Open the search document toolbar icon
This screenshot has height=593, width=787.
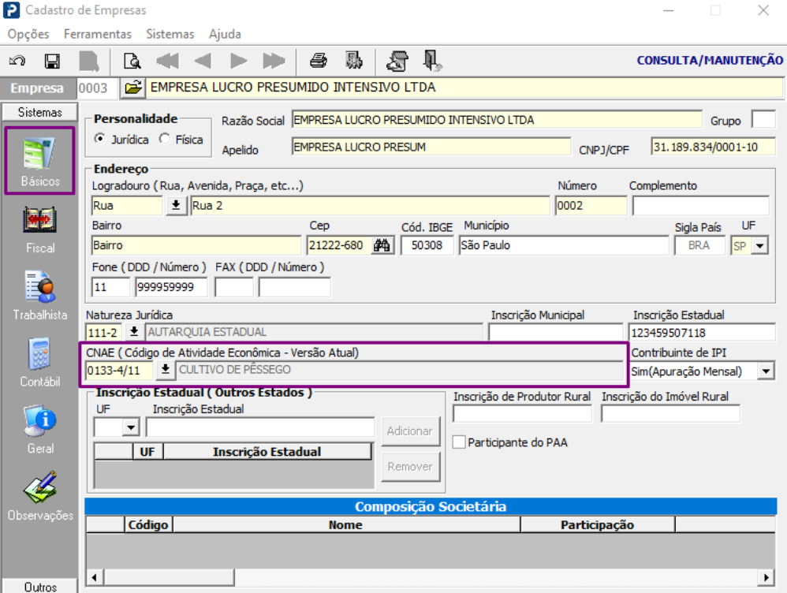(x=132, y=62)
